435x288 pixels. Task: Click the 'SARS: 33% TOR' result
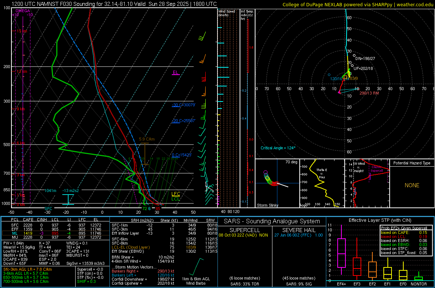pos(245,284)
